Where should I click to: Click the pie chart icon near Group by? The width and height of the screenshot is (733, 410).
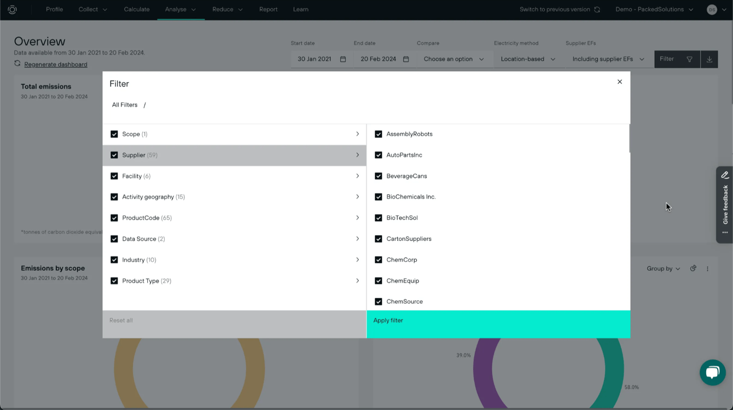coord(693,268)
